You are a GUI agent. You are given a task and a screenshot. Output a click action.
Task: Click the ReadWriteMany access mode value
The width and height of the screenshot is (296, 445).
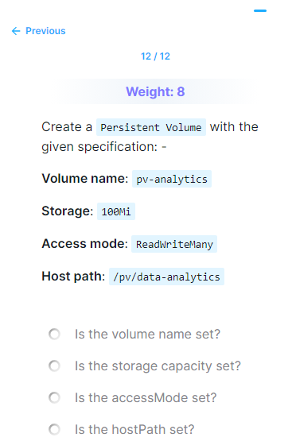174,244
